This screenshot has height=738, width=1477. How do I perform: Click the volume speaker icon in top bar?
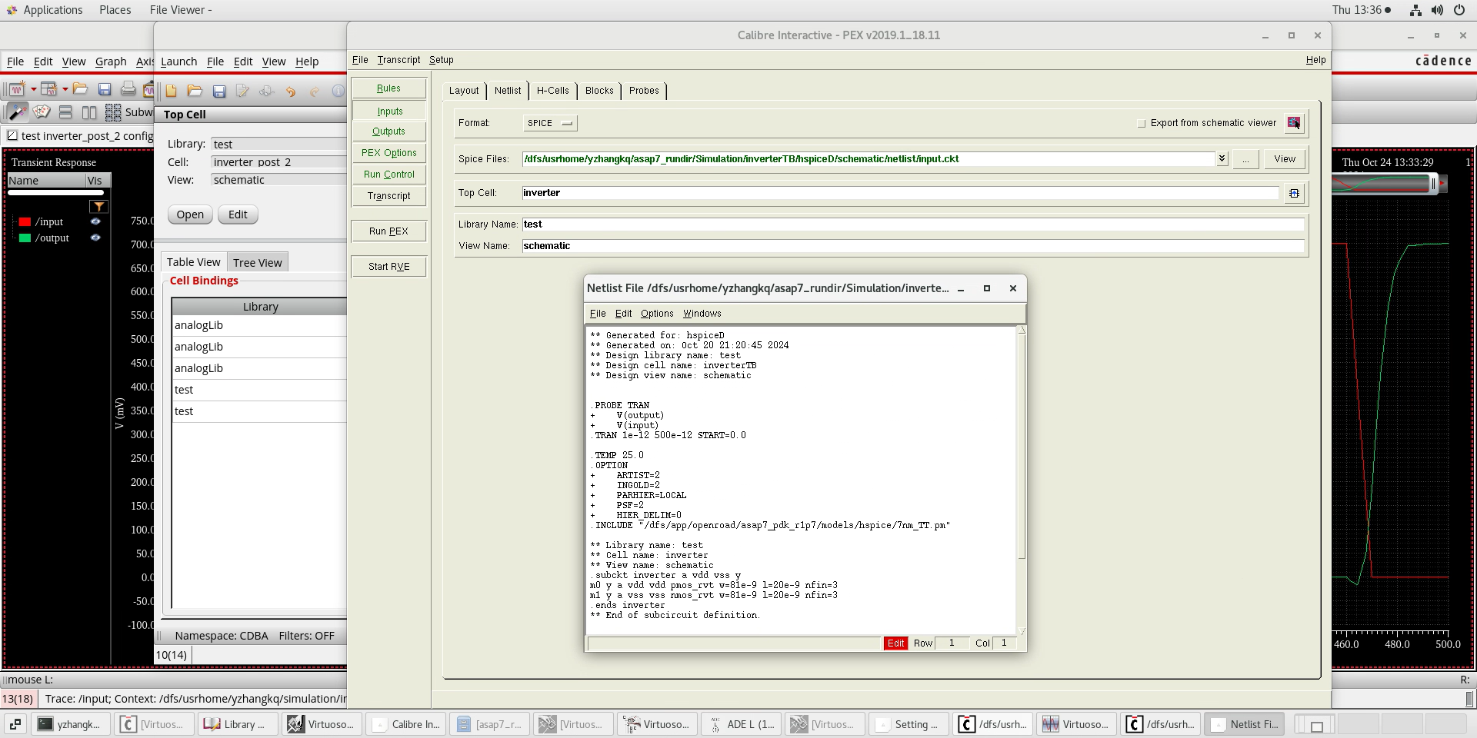coord(1437,10)
